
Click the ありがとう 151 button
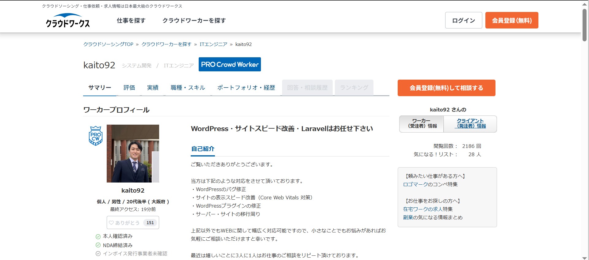pos(133,223)
